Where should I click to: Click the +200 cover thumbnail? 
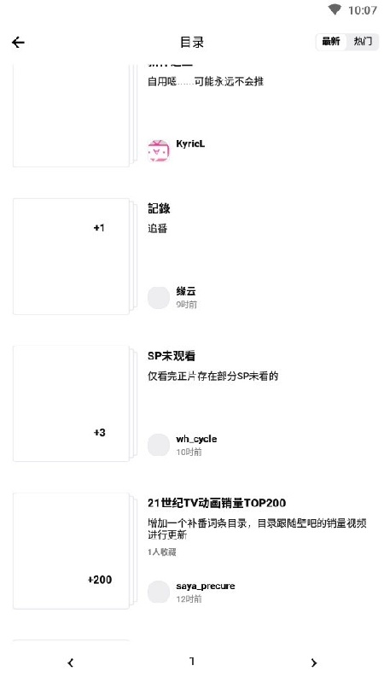71,551
